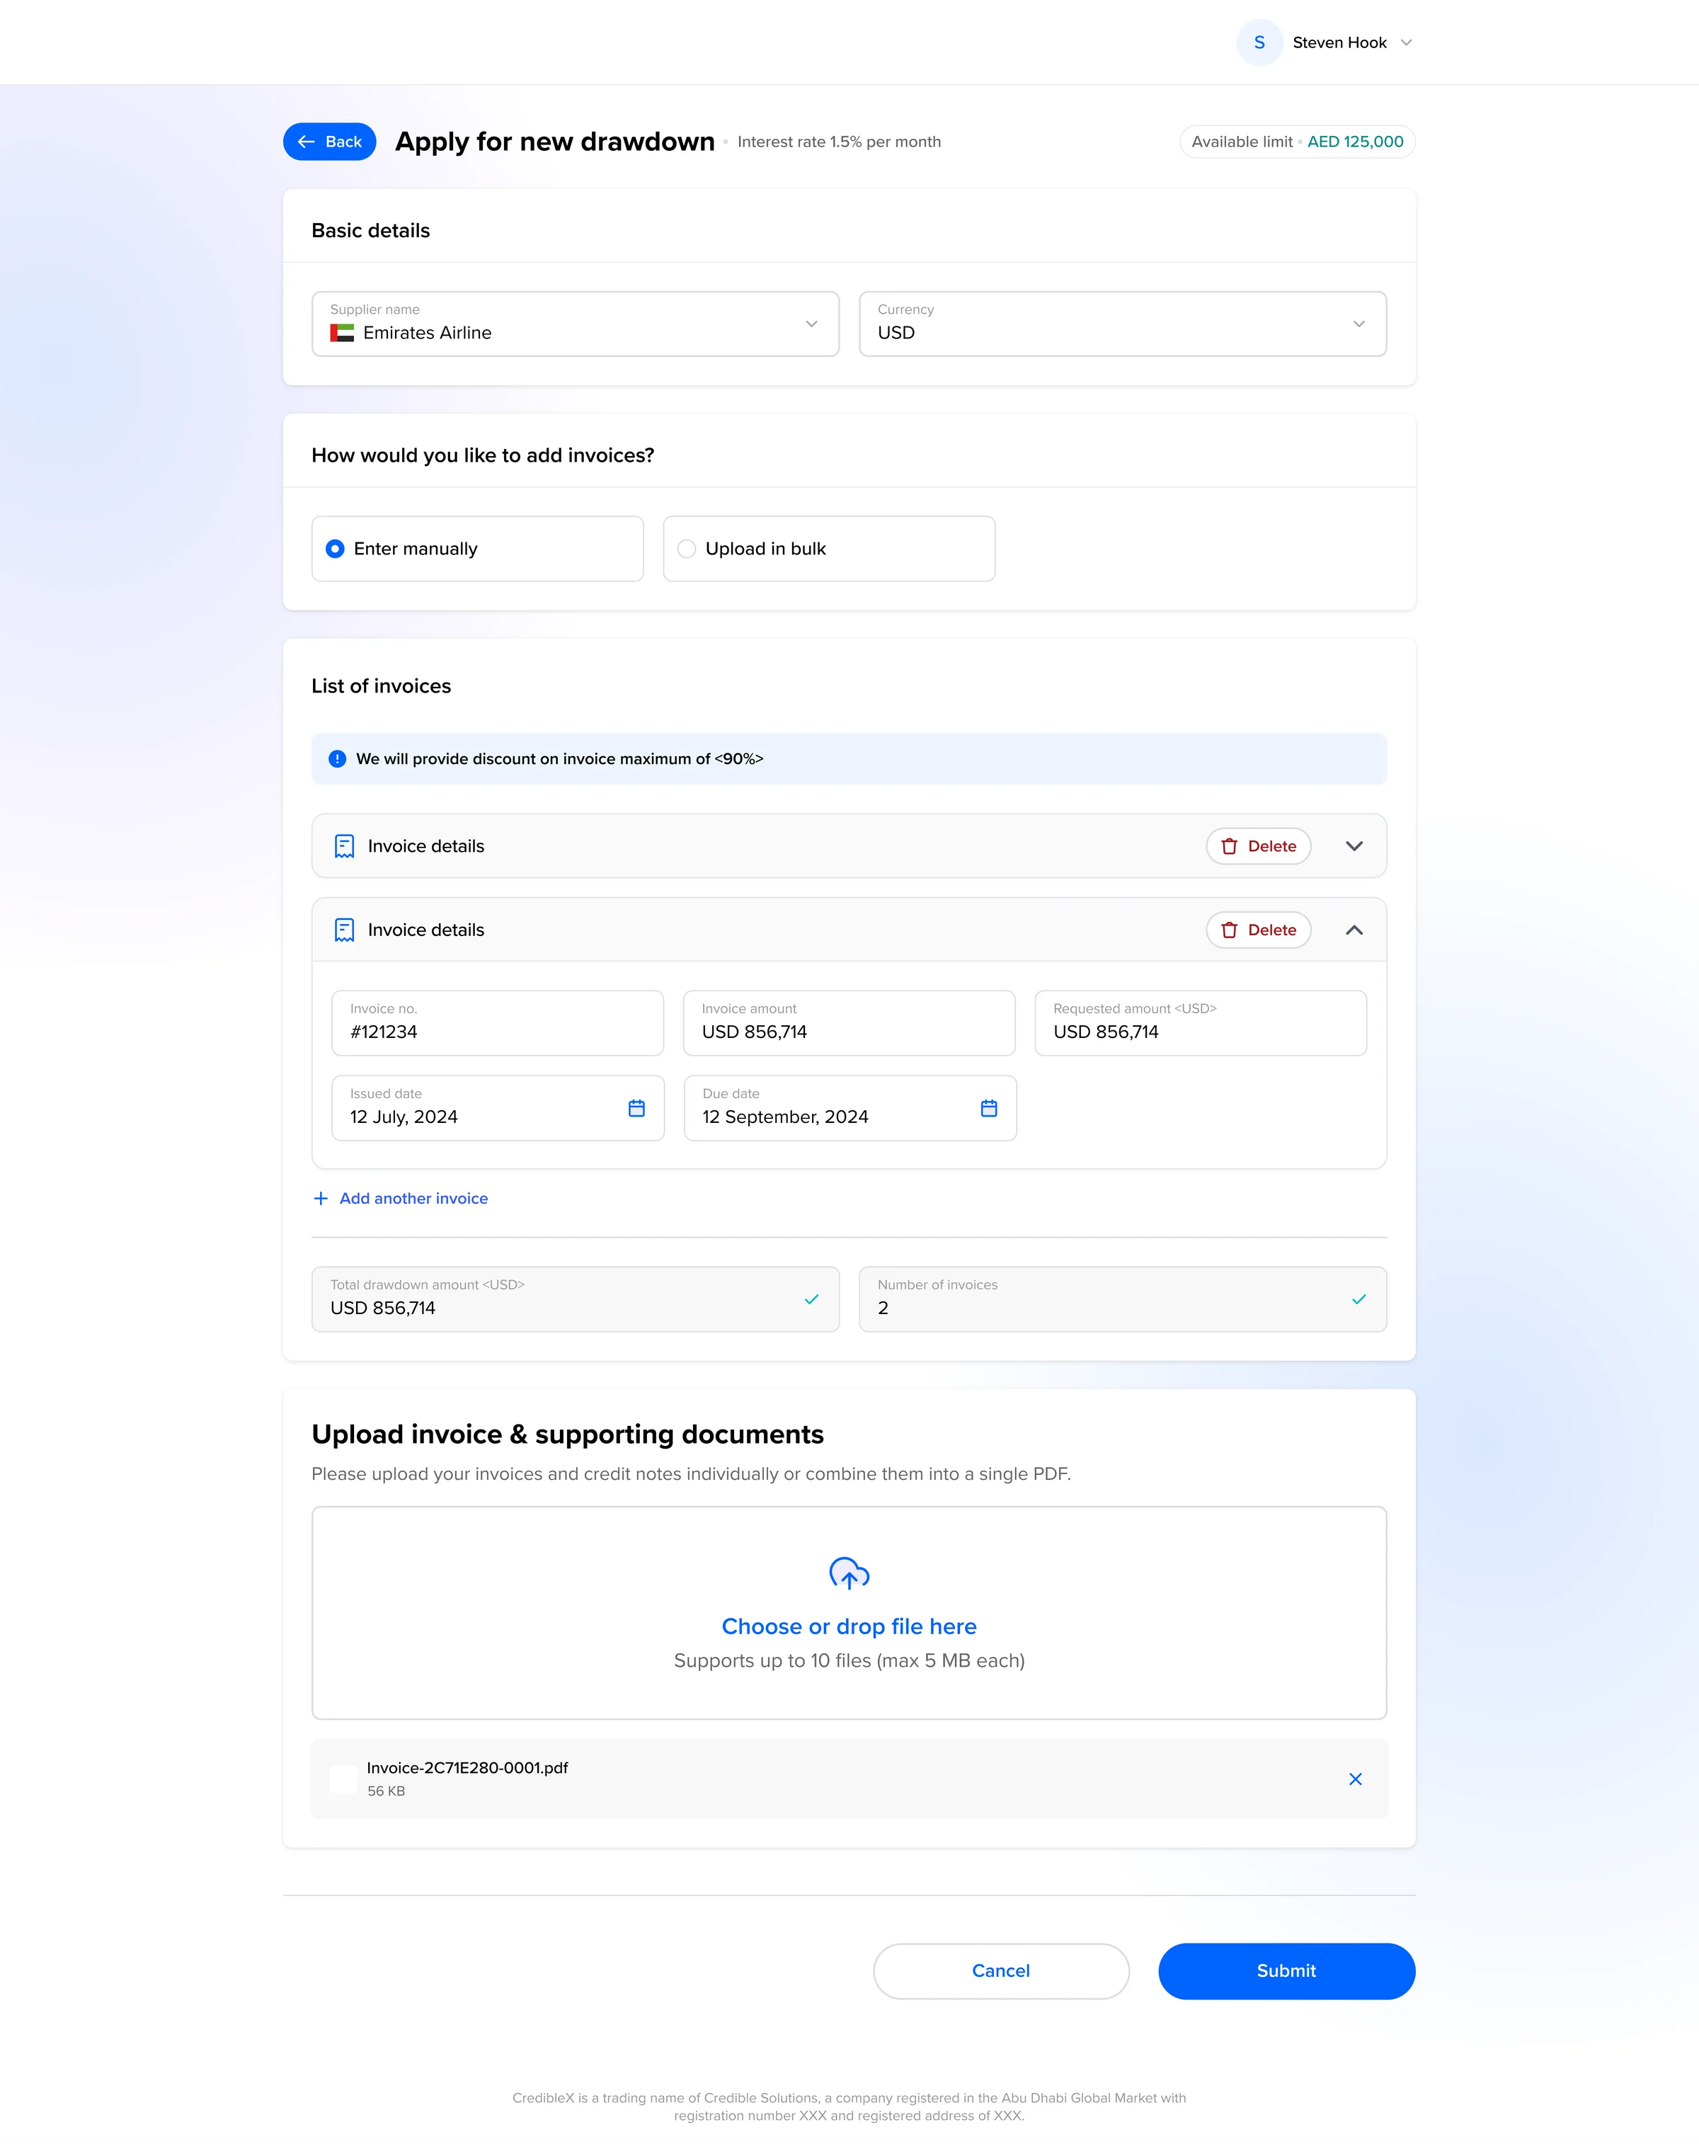Edit the Invoice no. field #121234
The image size is (1699, 2144).
[x=497, y=1022]
